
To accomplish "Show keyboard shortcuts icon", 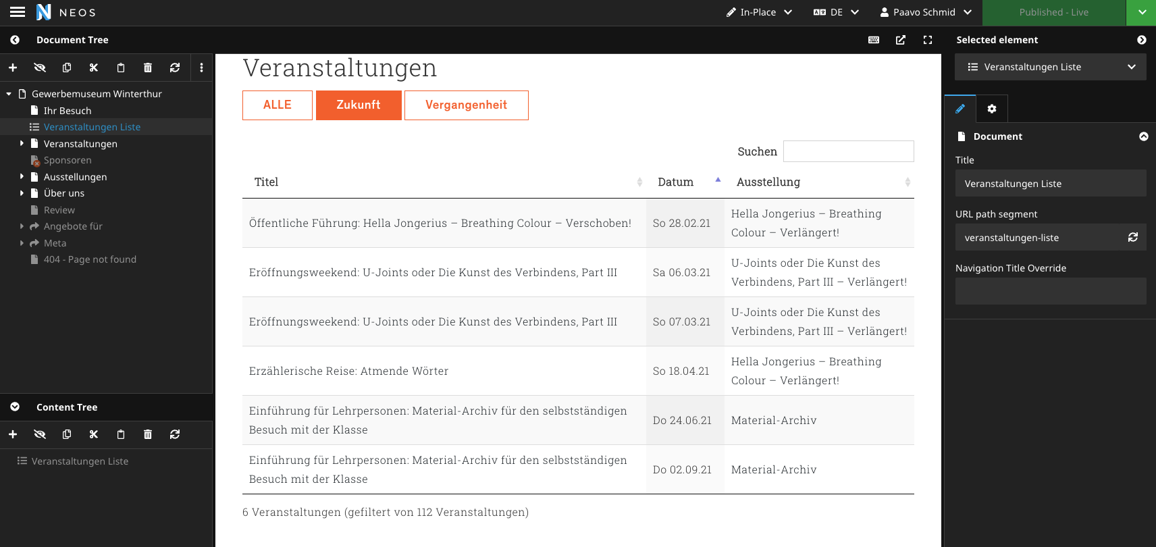I will coord(874,40).
